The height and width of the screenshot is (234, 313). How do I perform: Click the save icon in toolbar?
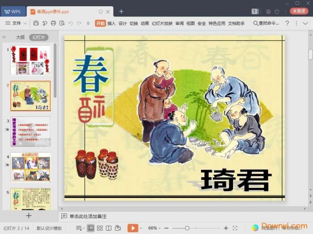[36, 23]
